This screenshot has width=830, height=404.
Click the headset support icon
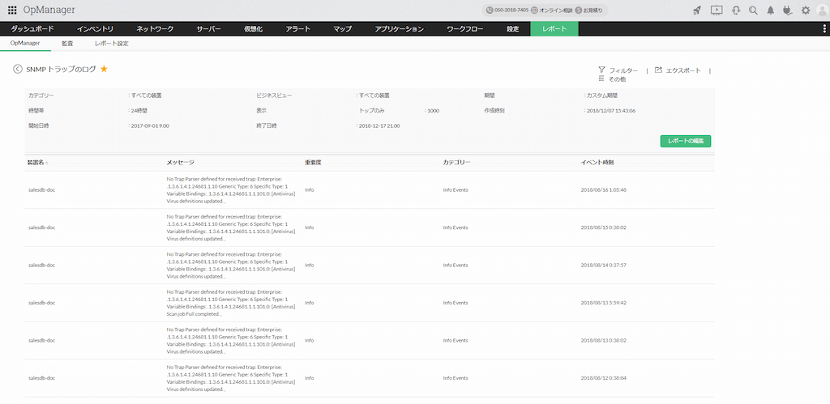click(x=735, y=11)
